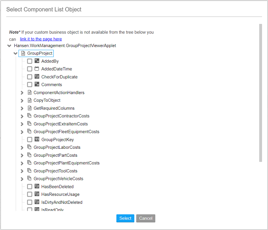This screenshot has height=230, width=268.
Task: Click the Cancel button
Action: pyautogui.click(x=146, y=218)
